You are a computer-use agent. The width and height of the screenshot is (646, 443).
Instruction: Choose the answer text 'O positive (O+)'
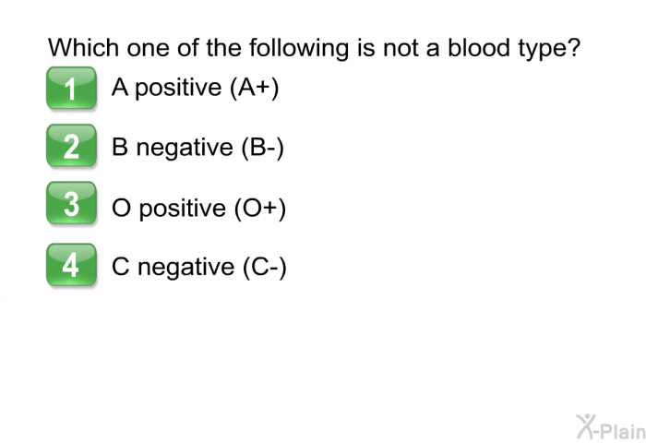point(198,208)
